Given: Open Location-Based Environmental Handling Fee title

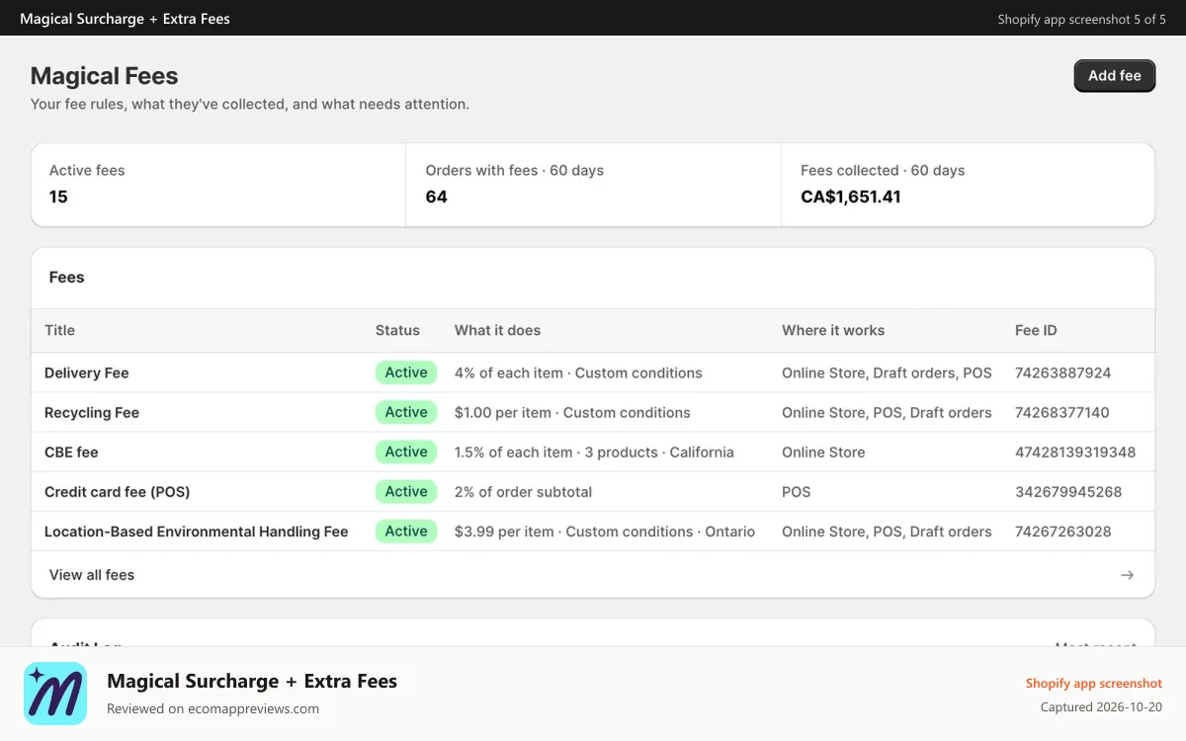Looking at the screenshot, I should point(197,532).
